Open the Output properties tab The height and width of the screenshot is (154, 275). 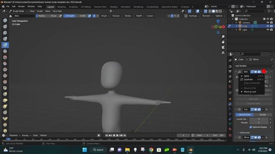click(230, 71)
